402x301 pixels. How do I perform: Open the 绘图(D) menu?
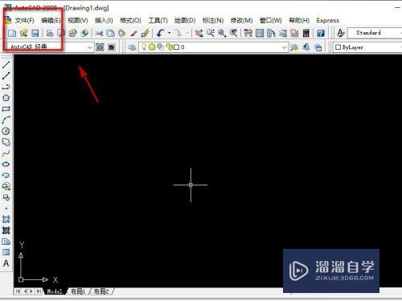[185, 20]
